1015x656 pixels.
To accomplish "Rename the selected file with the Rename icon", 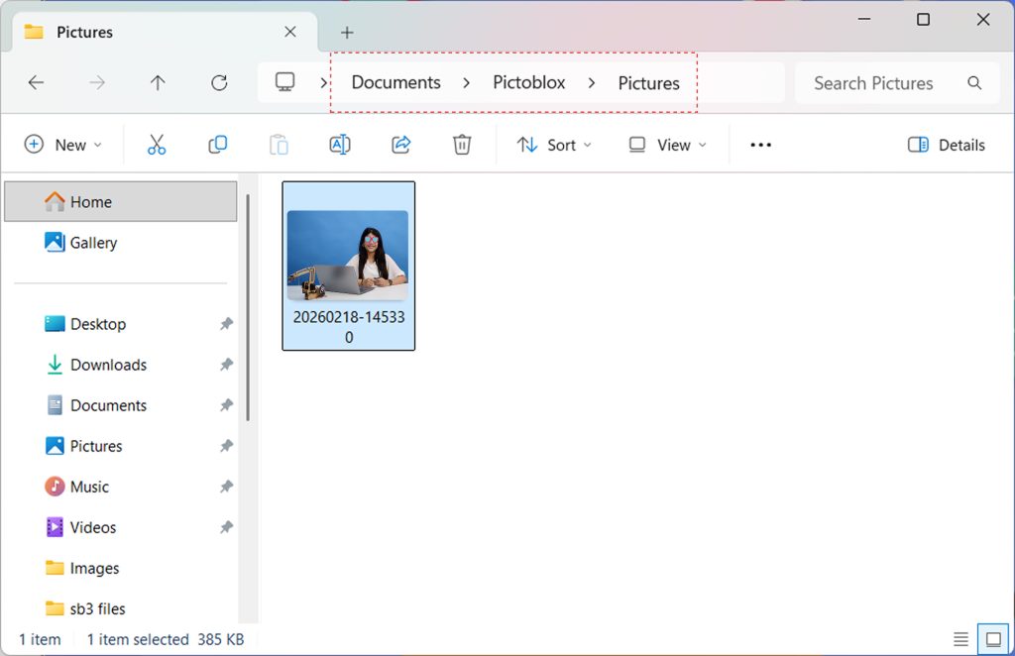I will click(x=340, y=144).
